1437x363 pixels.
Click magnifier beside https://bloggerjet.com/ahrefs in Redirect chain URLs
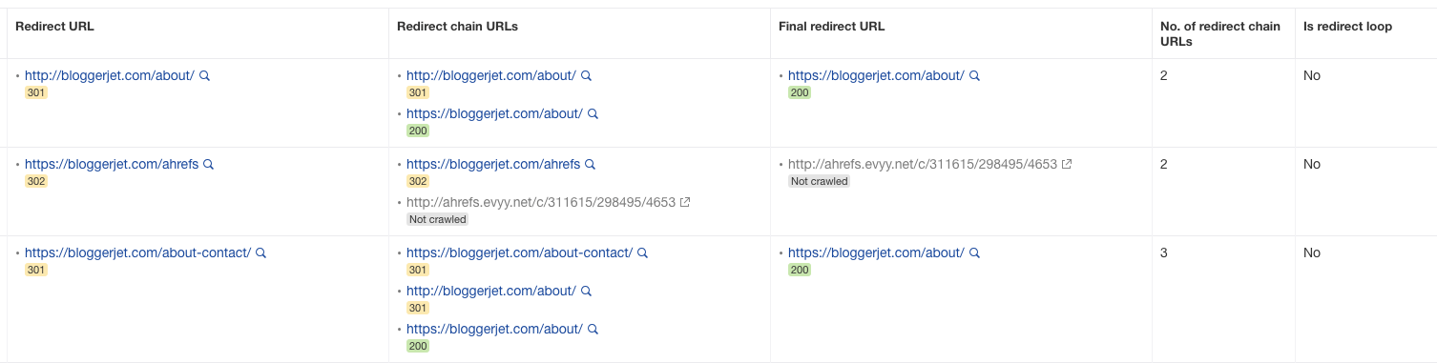click(x=591, y=164)
